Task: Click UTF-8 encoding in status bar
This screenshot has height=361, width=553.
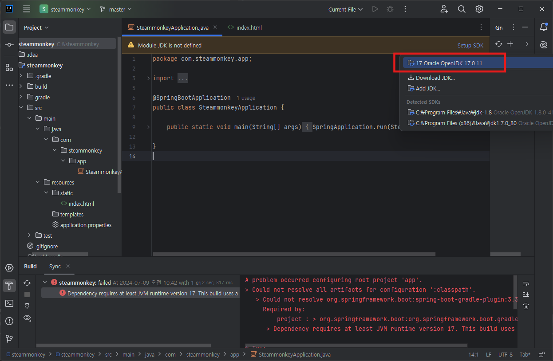Action: [x=505, y=355]
